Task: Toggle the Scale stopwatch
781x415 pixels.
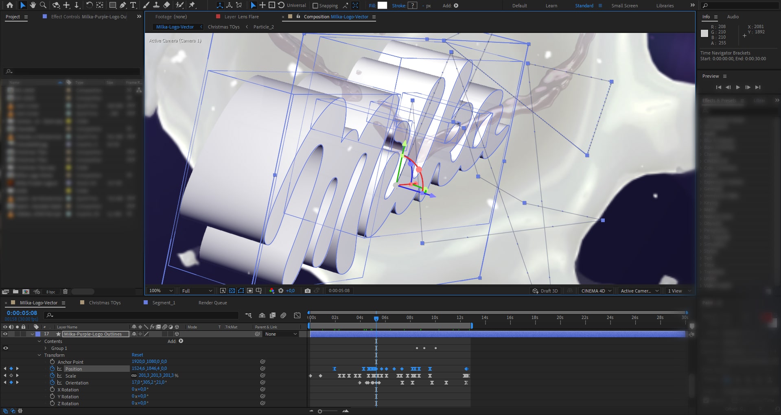Action: pyautogui.click(x=52, y=376)
